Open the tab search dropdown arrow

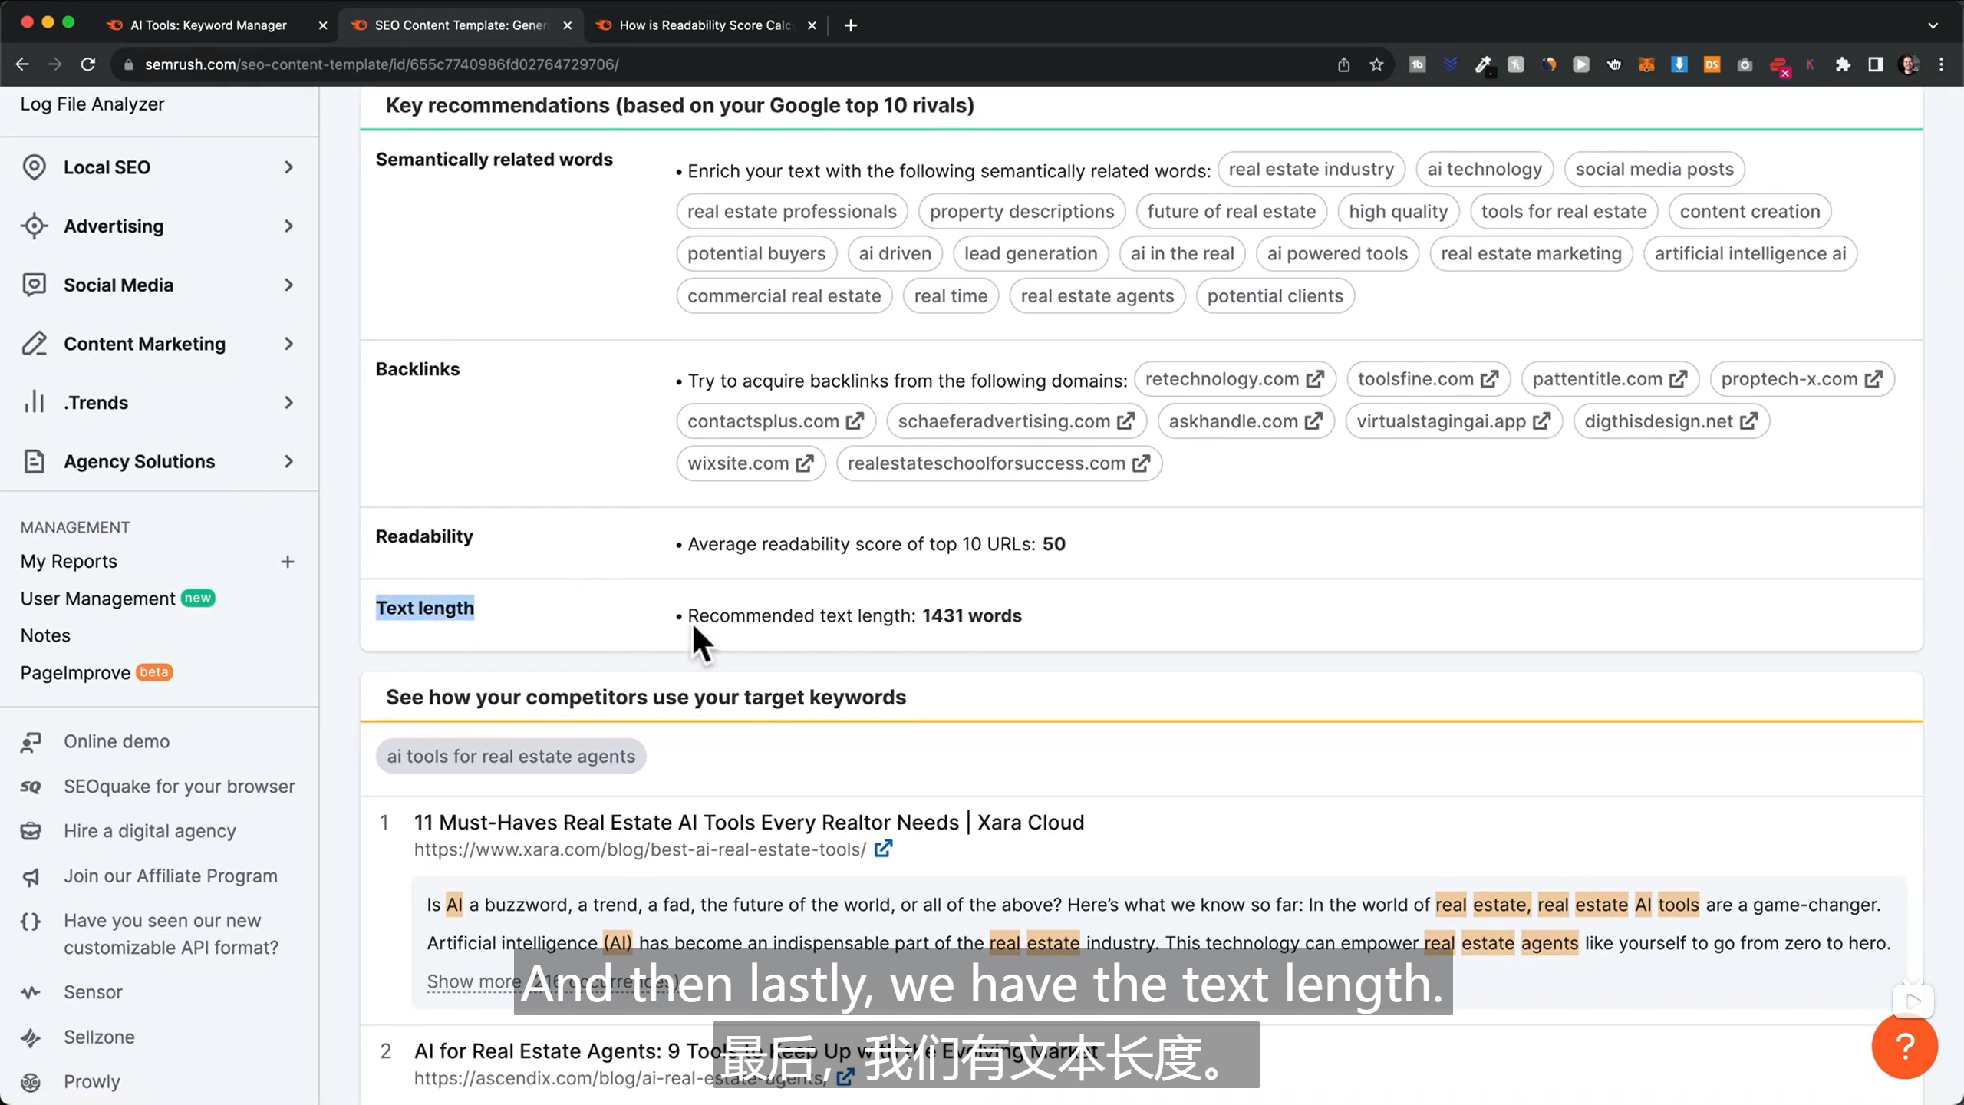[x=1933, y=25]
